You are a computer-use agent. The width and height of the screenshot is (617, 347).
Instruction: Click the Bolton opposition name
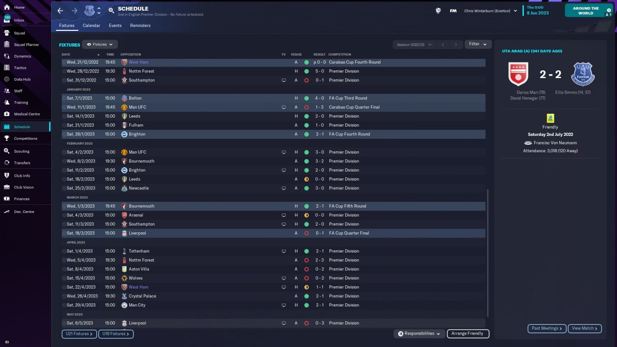point(135,98)
